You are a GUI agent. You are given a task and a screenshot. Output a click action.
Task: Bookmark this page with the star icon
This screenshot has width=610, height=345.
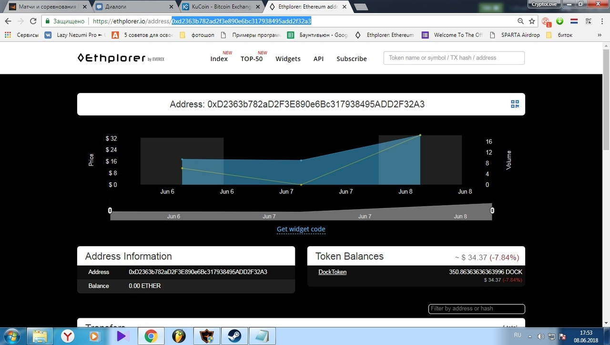(532, 21)
